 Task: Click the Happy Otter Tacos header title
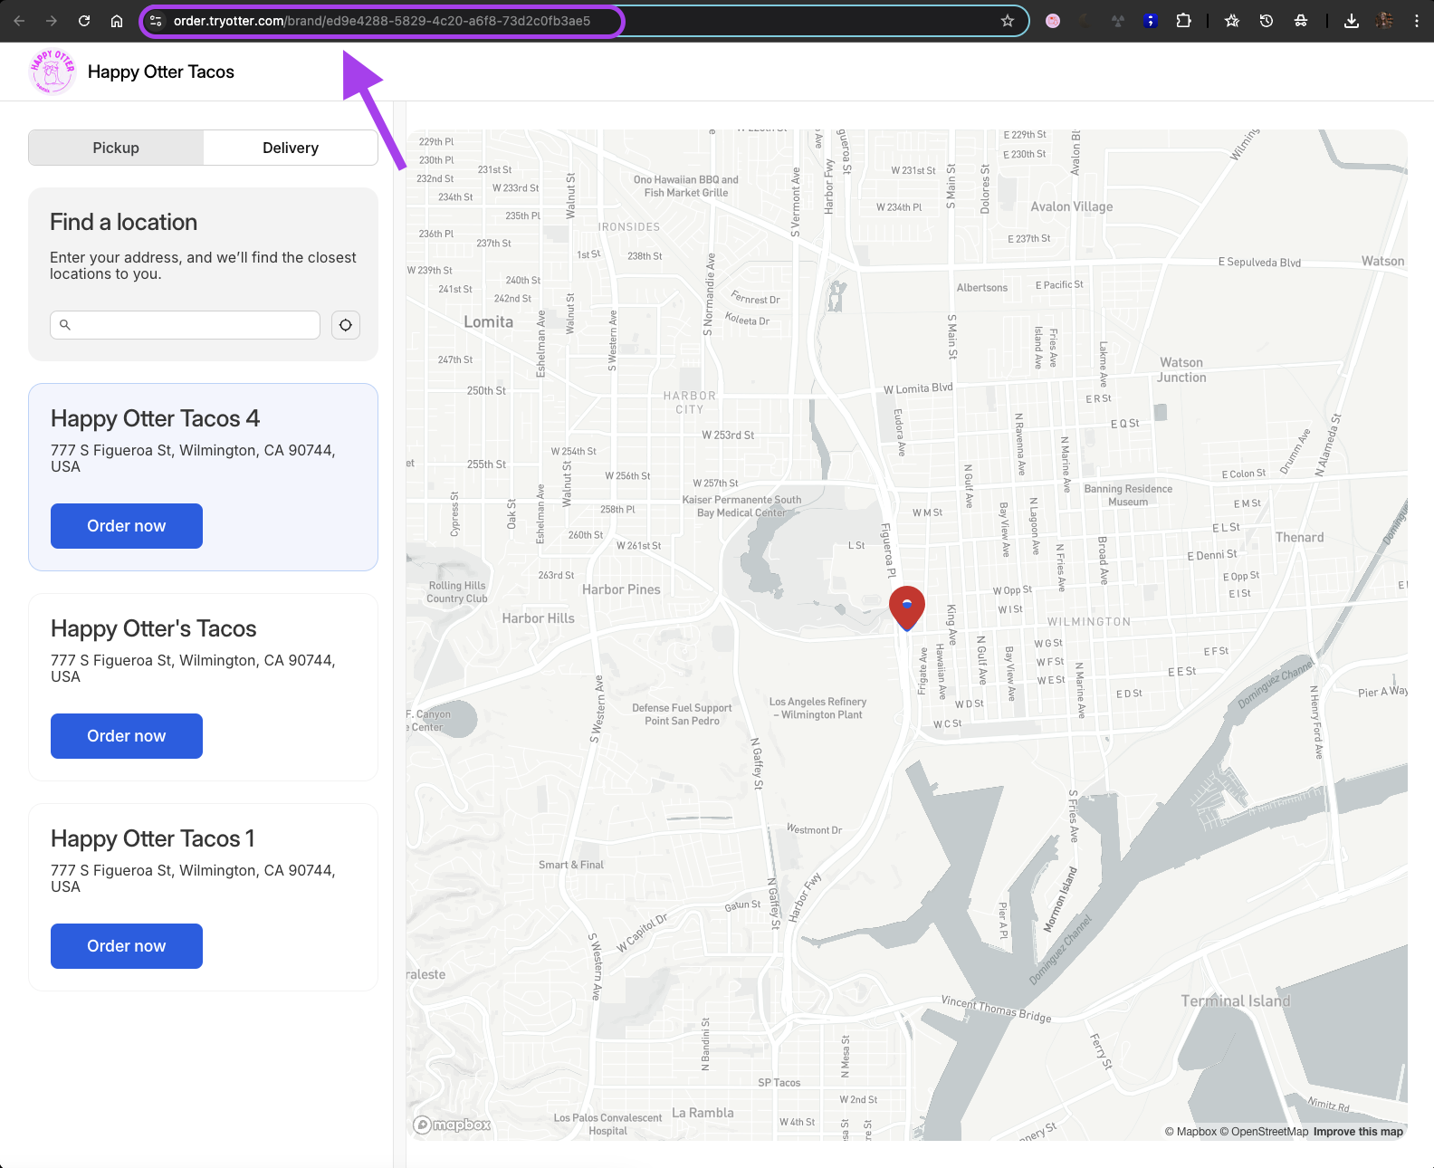coord(161,72)
